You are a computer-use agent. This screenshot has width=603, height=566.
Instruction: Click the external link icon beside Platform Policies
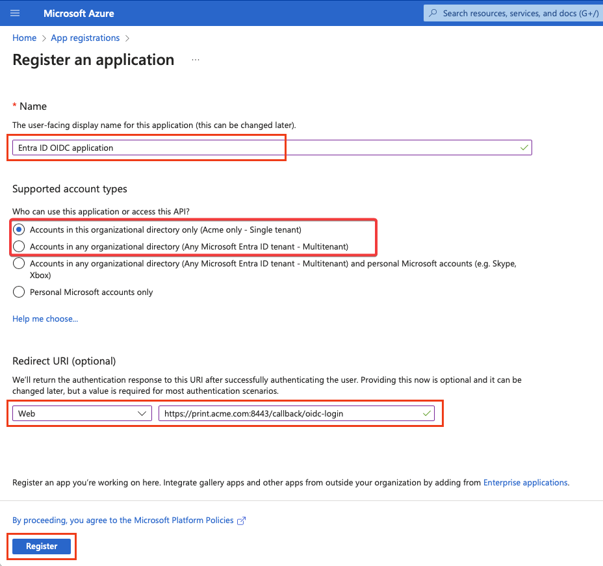pos(242,521)
